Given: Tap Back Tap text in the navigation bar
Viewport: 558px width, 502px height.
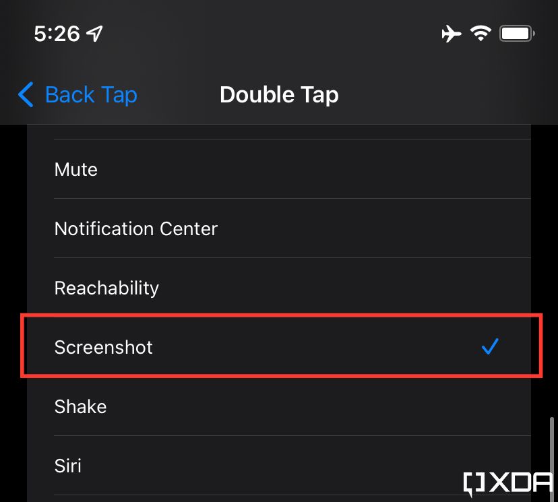Looking at the screenshot, I should coord(91,95).
